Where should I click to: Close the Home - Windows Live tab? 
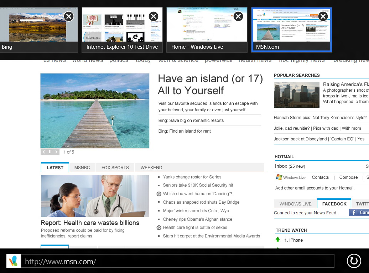pyautogui.click(x=238, y=16)
